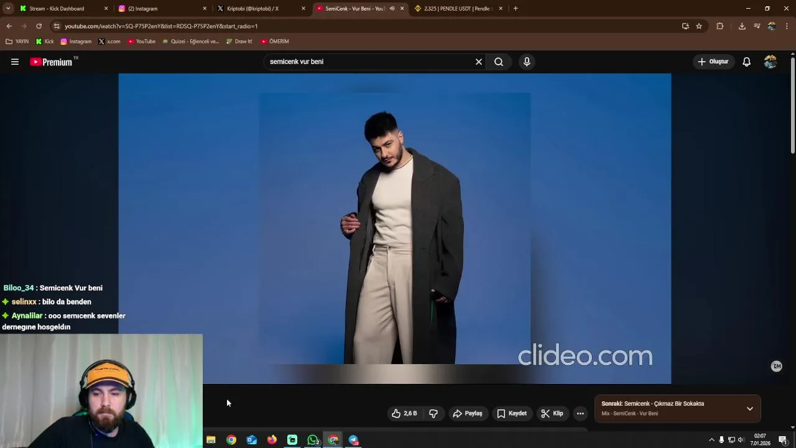Open YouTube notifications bell
796x448 pixels.
click(x=746, y=62)
